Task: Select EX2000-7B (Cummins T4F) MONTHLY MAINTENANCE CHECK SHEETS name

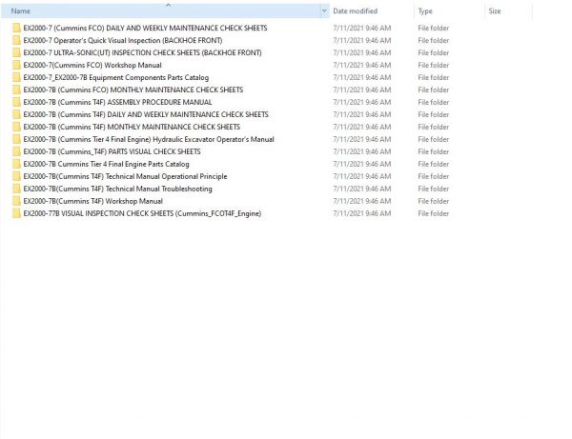Action: [132, 128]
